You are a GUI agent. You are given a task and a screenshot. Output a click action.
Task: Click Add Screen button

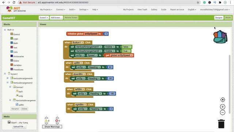click(56, 18)
